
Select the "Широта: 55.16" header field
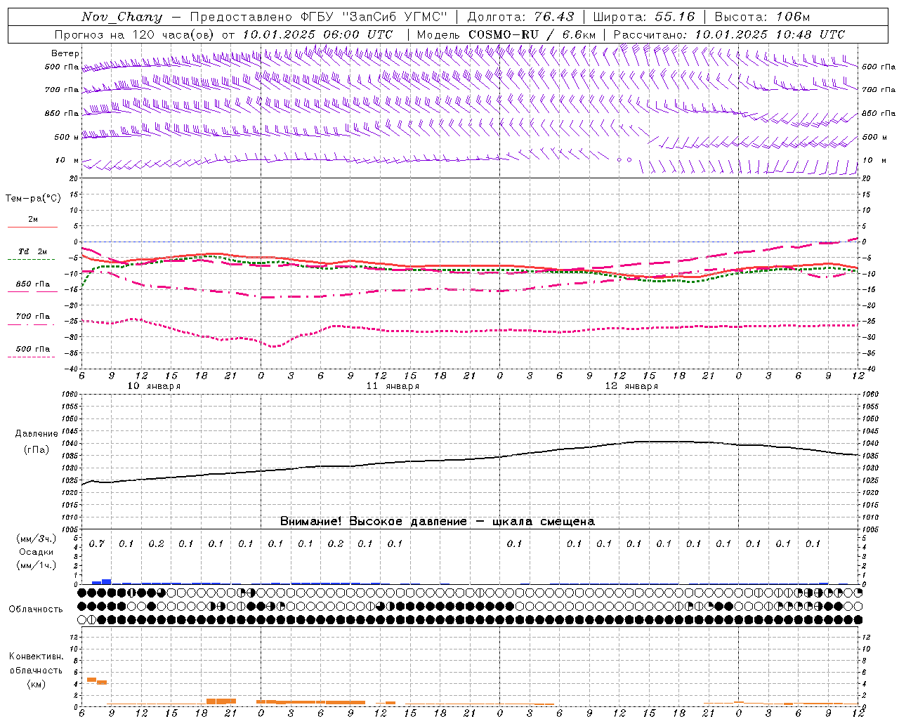pyautogui.click(x=643, y=17)
